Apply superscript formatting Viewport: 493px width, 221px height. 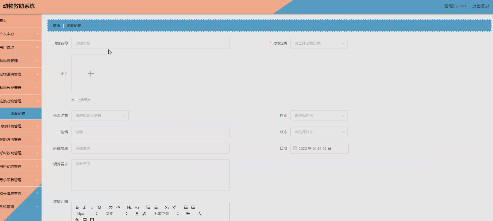coord(174,207)
